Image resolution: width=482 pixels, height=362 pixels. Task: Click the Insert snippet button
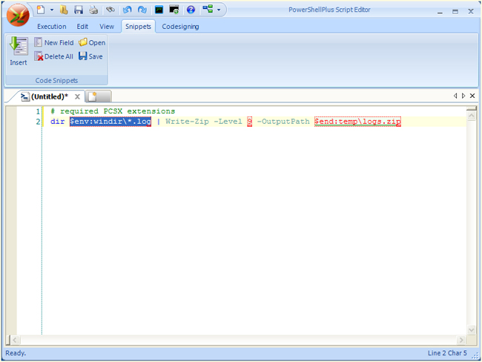[x=19, y=51]
